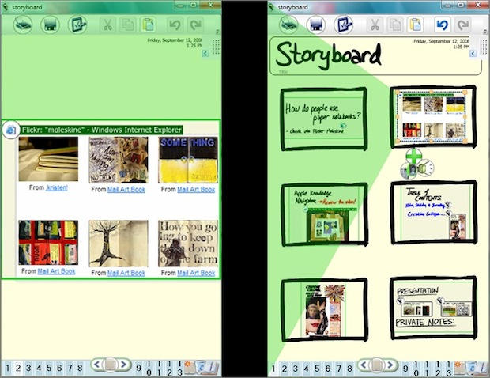Click the Internet Explorer page icon beside Flickr title
This screenshot has height=378, width=490.
tap(11, 130)
